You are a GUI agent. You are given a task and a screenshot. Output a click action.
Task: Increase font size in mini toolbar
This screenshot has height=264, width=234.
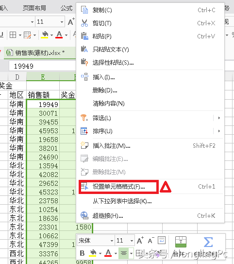pos(140,240)
